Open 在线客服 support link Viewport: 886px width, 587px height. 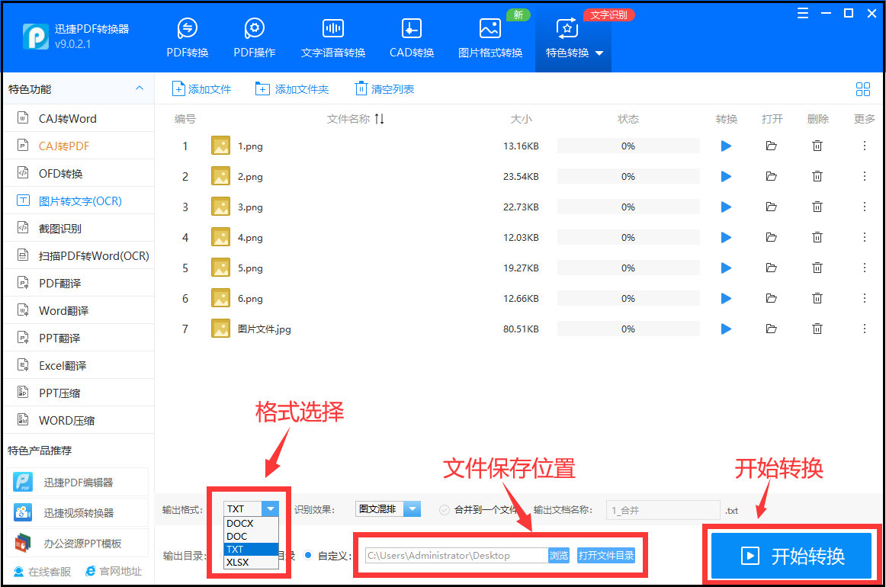click(x=43, y=572)
